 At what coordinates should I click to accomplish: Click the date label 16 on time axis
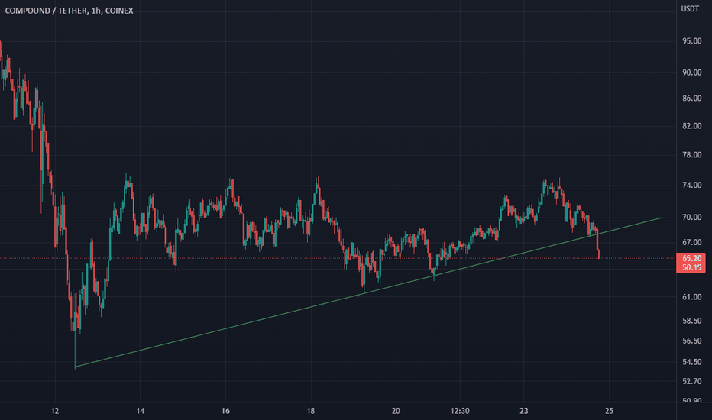(x=225, y=411)
